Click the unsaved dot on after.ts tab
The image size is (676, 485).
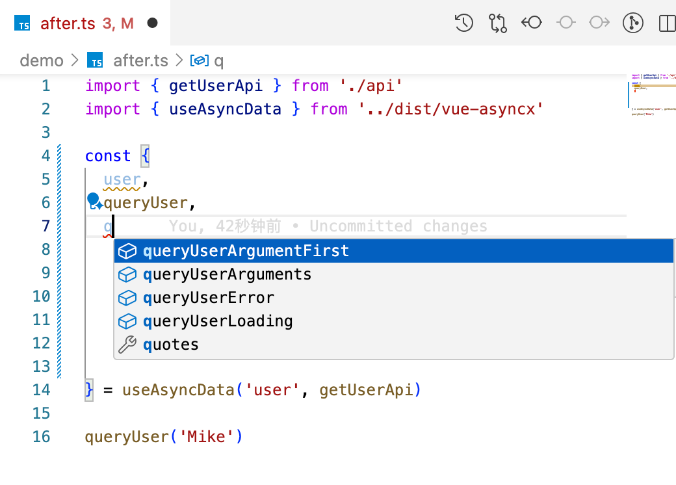coord(153,23)
